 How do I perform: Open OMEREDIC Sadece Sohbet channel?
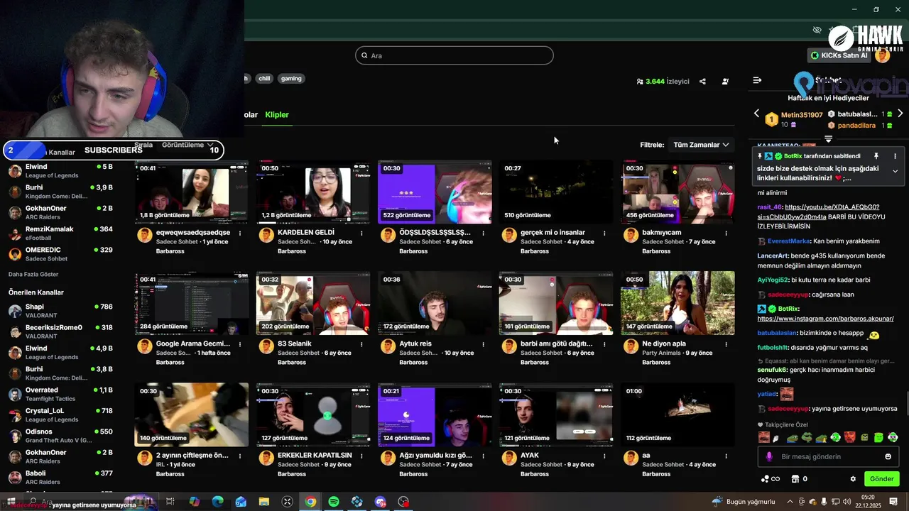(x=62, y=254)
